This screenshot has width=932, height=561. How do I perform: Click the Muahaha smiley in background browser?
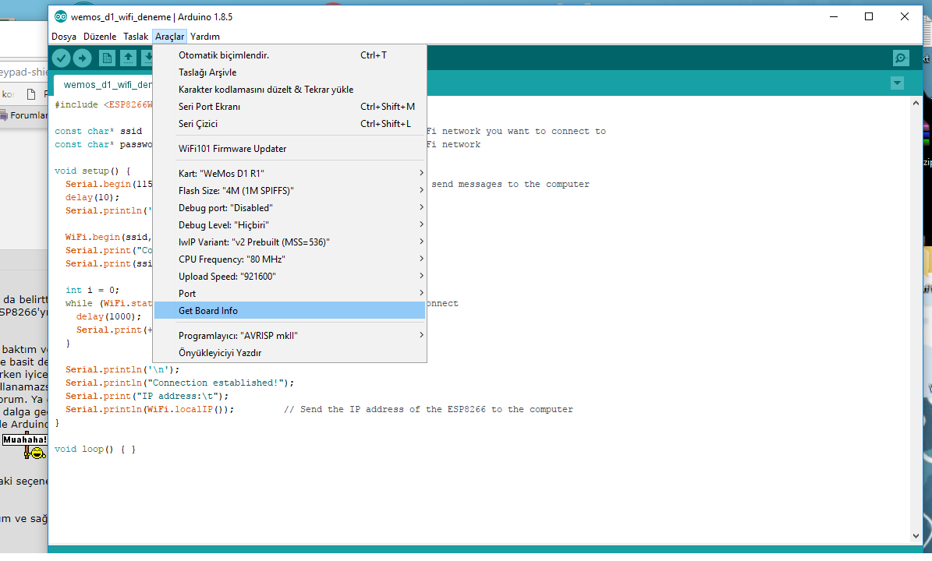(25, 446)
